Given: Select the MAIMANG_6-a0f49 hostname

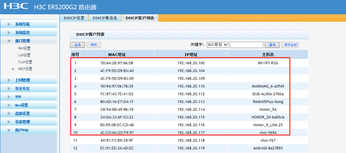Looking at the screenshot, I should point(268,86).
